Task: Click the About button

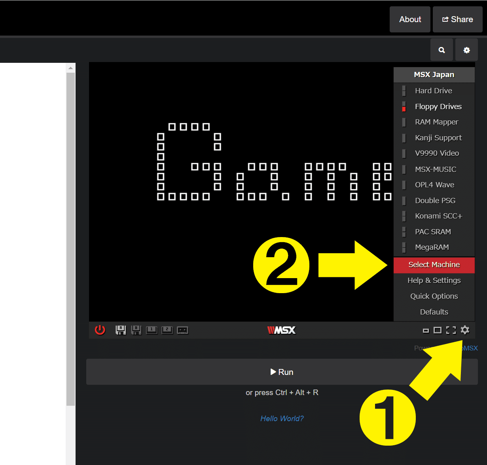Action: pos(410,19)
